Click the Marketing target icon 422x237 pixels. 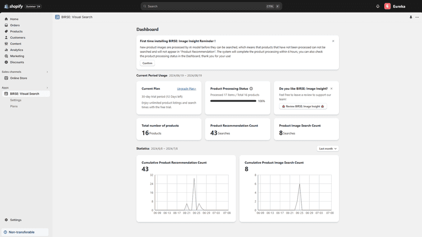coord(6,56)
